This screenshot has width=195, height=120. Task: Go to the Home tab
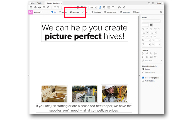(32, 3)
